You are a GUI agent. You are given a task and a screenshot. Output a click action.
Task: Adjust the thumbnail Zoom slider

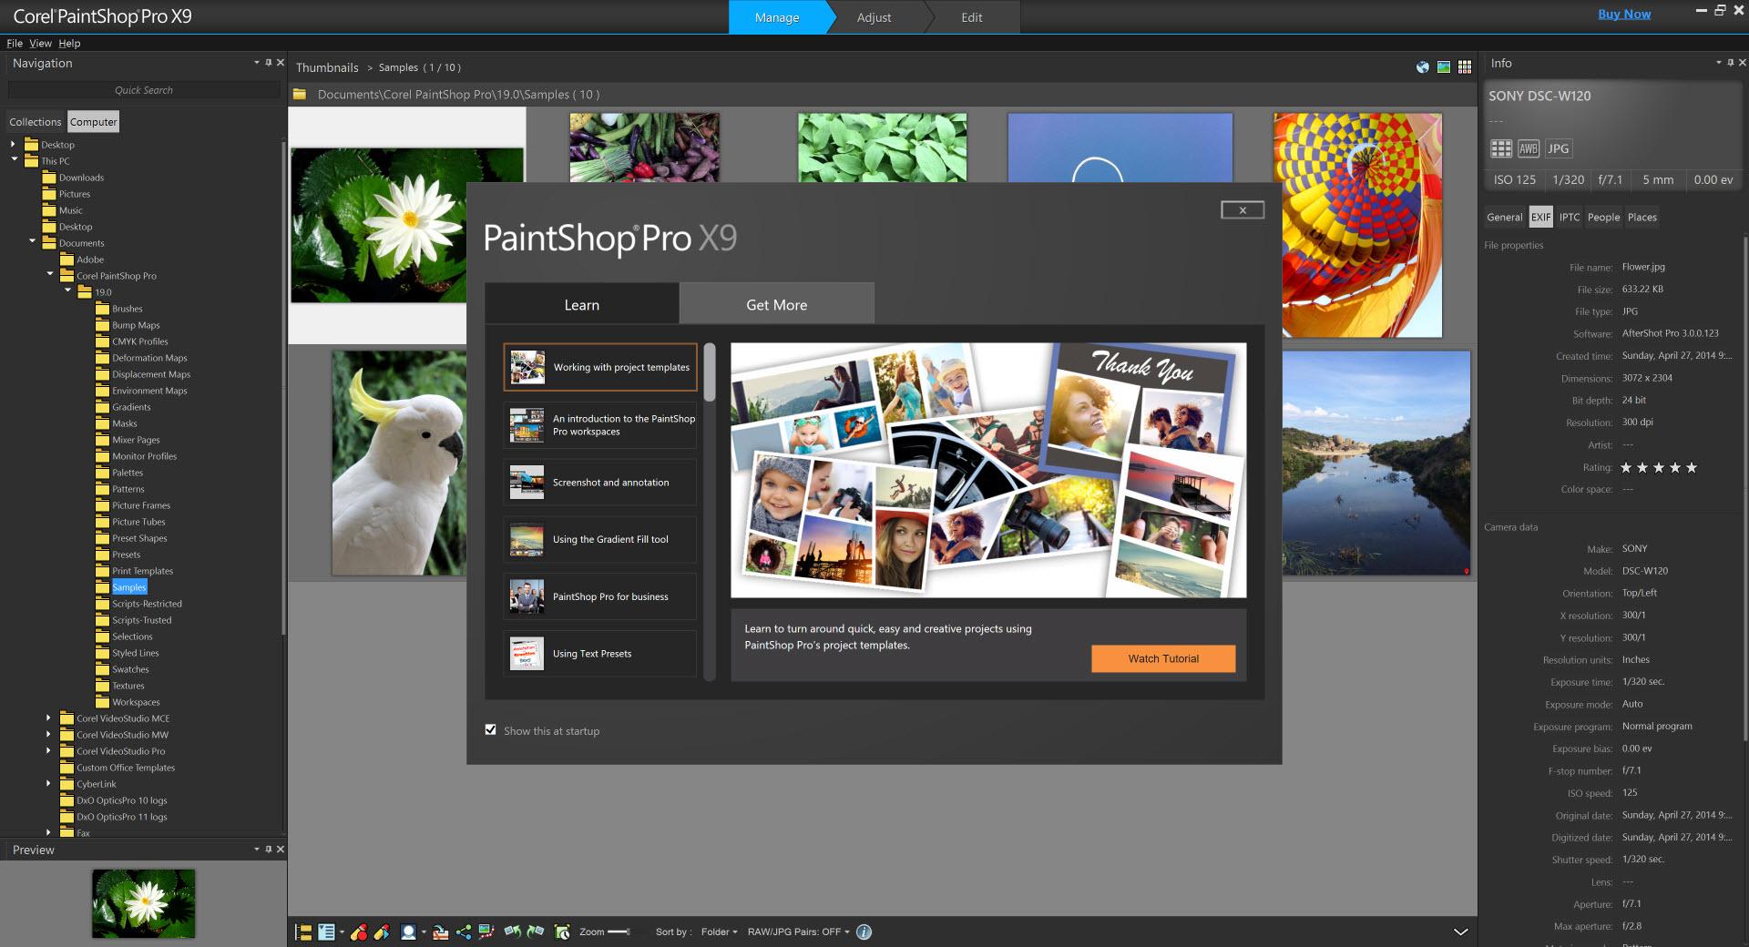619,932
